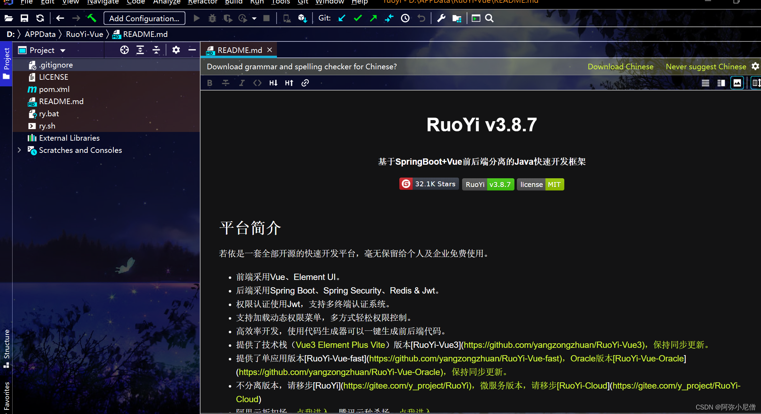
Task: Click the Search Everywhere magnifier icon
Action: pyautogui.click(x=489, y=18)
